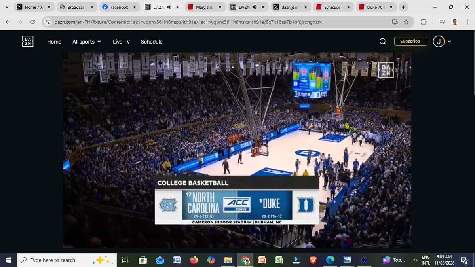Bookmark this page with the star icon
The image size is (475, 267).
[x=407, y=23]
